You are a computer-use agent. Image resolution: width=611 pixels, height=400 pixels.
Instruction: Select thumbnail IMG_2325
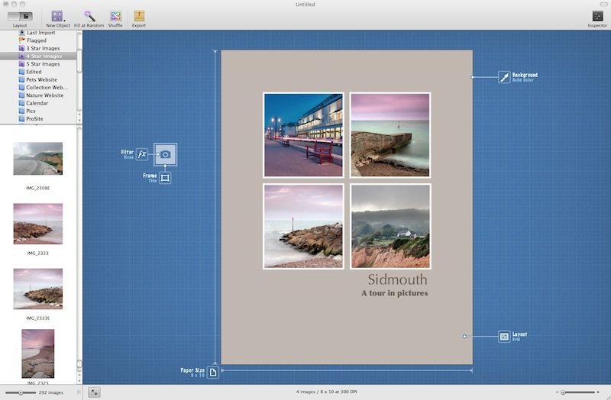(x=37, y=353)
